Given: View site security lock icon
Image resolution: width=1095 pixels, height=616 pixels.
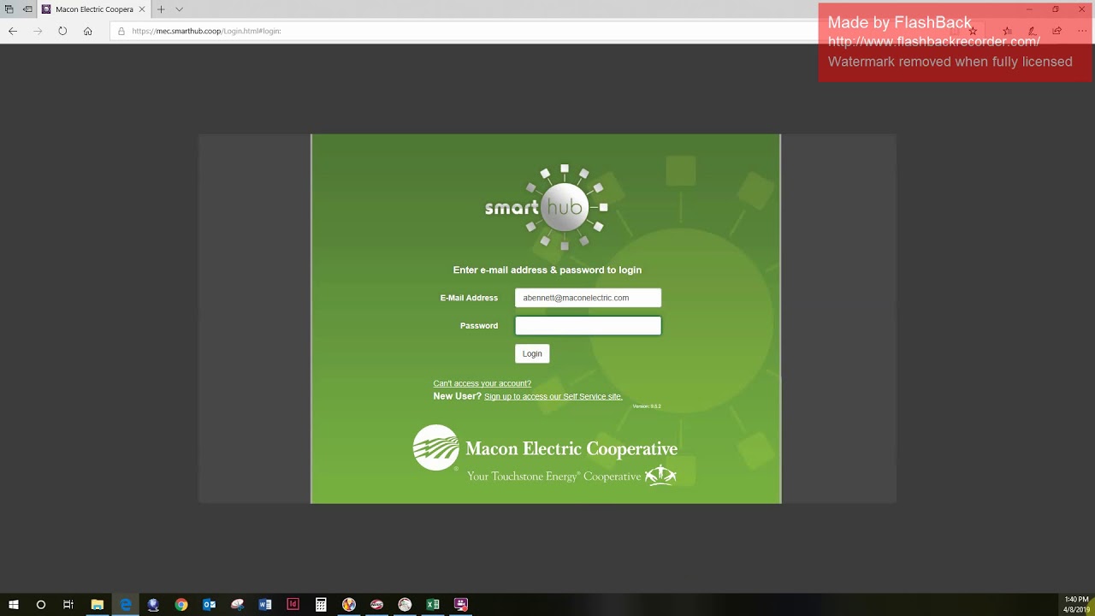Looking at the screenshot, I should click(121, 31).
